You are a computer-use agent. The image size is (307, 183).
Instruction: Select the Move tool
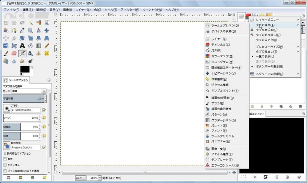pos(46,30)
